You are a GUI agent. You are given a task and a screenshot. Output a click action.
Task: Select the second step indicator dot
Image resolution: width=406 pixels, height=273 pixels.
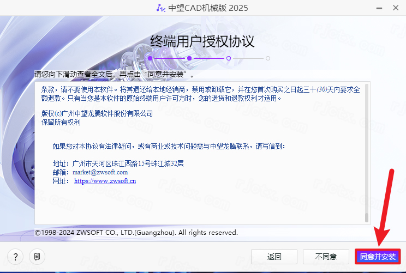(189, 58)
